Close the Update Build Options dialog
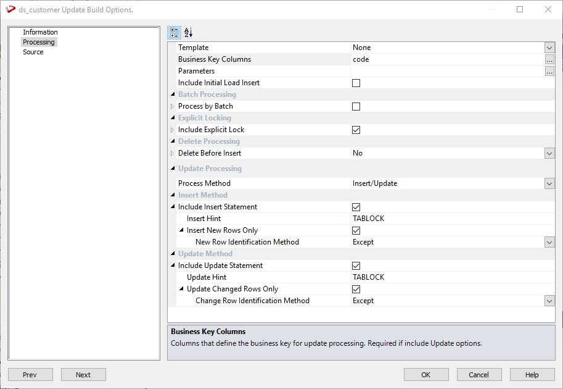This screenshot has height=389, width=563. [548, 9]
